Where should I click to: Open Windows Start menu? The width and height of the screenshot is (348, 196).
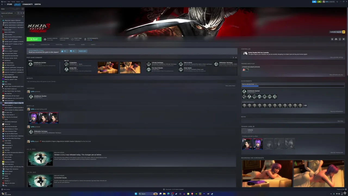click(136, 194)
